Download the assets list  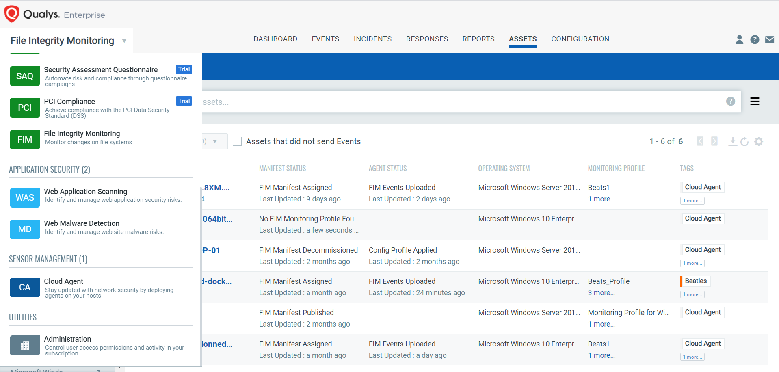tap(732, 142)
